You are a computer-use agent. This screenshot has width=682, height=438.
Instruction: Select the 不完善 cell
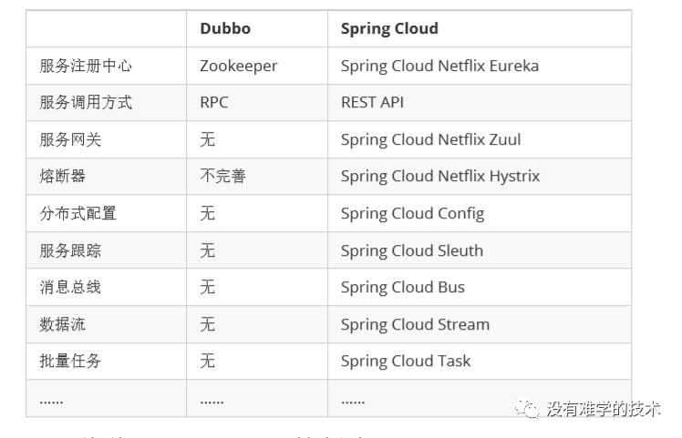pos(222,177)
